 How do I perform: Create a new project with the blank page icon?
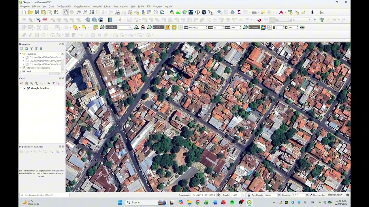click(x=24, y=12)
